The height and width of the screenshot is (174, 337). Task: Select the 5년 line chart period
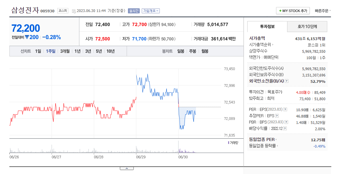tap(99, 51)
